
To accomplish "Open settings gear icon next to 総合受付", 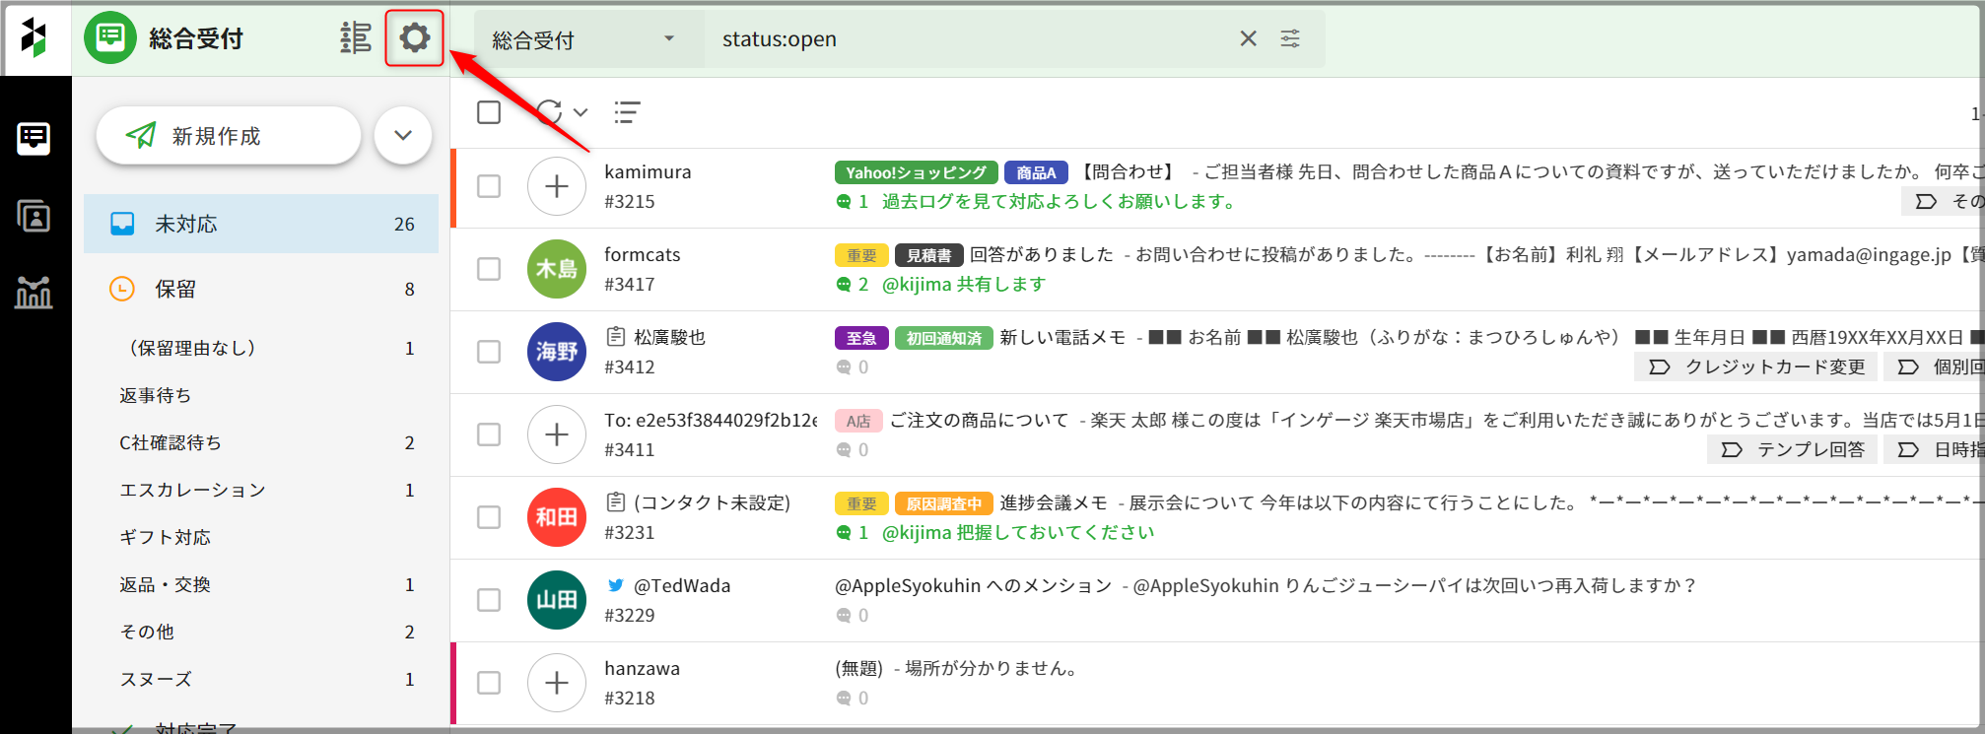I will point(414,38).
